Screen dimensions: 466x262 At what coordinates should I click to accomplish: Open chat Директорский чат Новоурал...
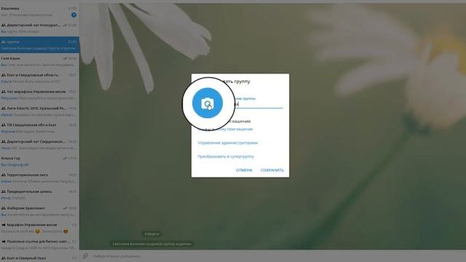pyautogui.click(x=39, y=28)
